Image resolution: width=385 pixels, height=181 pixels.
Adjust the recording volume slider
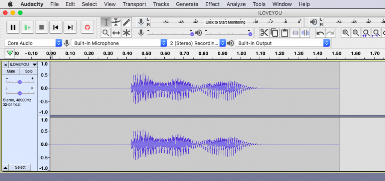tap(170, 33)
